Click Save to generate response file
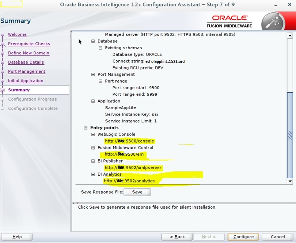Image resolution: width=296 pixels, height=243 pixels. 137,192
